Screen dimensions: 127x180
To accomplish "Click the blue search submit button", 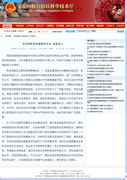I will pyautogui.click(x=121, y=31).
